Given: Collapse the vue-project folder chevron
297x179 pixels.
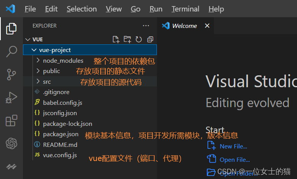Looking at the screenshot, I should coord(34,50).
